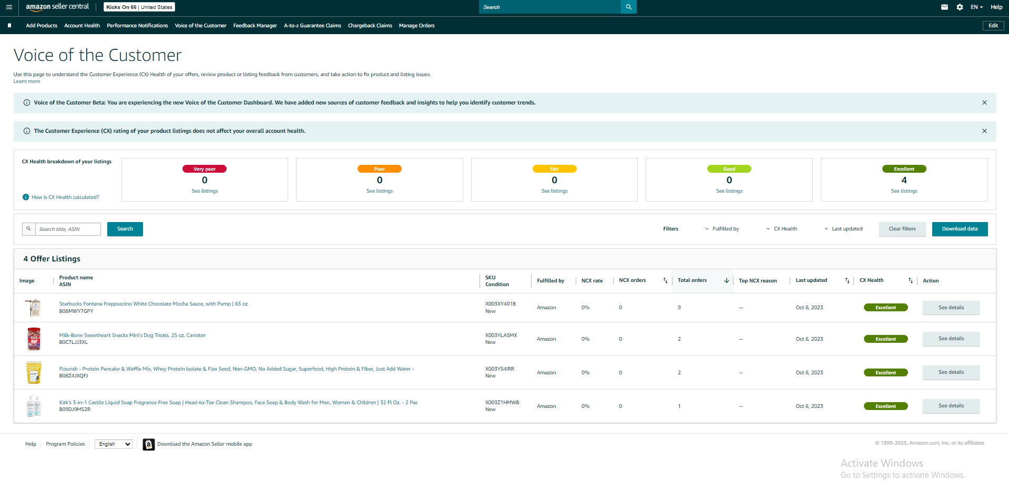1009x494 pixels.
Task: See details for Flourish pancake mix listing
Action: tap(951, 372)
